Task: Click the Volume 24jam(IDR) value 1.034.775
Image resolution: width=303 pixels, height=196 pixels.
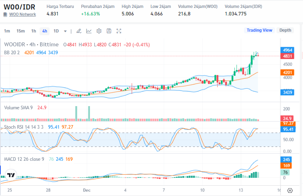Action: click(236, 14)
